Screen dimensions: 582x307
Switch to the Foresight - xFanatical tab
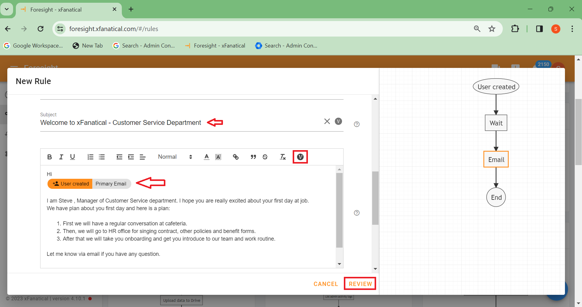coord(56,9)
